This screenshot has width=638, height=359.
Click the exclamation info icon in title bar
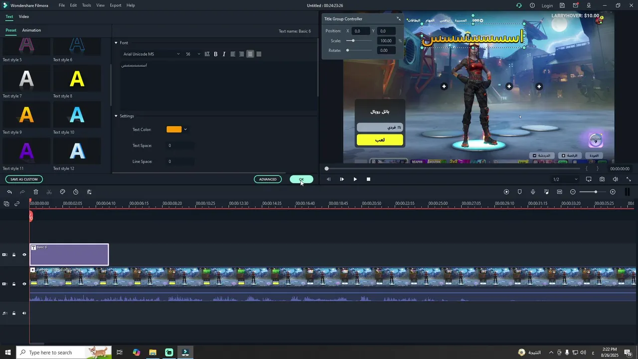click(x=532, y=5)
